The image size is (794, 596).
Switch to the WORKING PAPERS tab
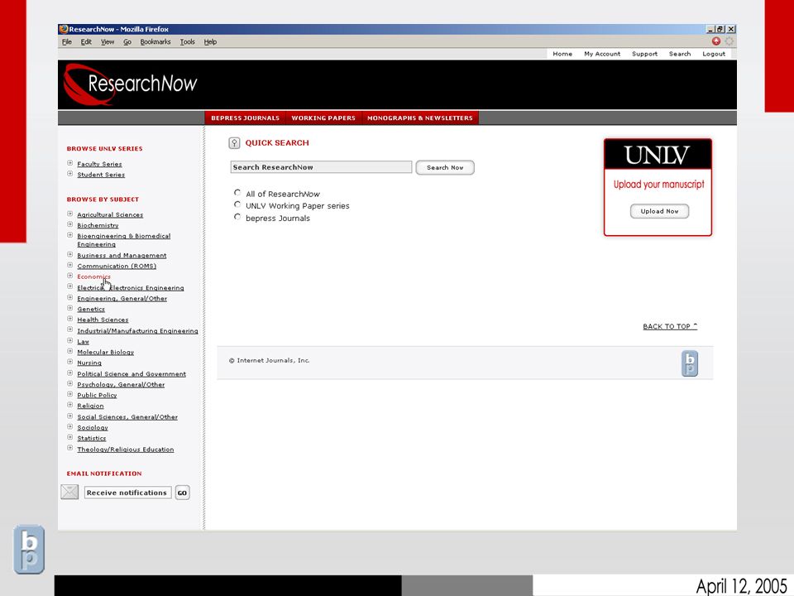click(x=323, y=118)
